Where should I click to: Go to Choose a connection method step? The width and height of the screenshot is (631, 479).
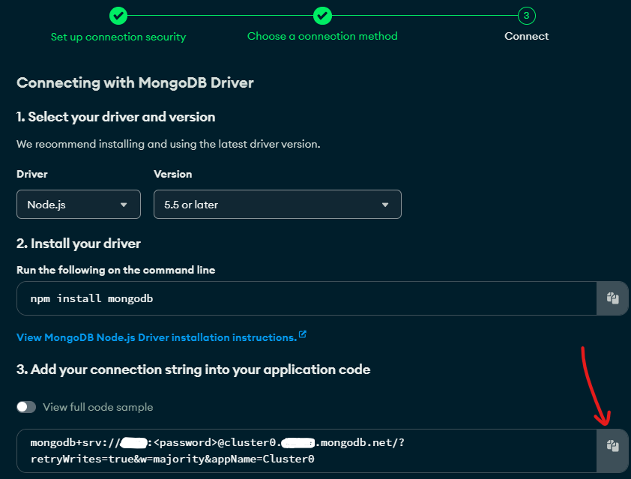tap(322, 36)
